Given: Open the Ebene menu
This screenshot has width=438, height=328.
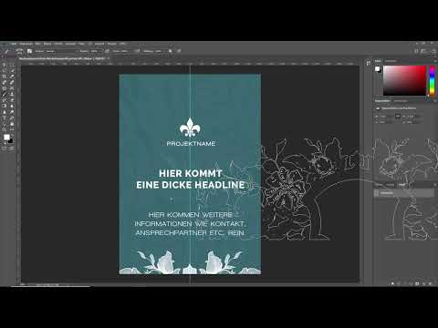Looking at the screenshot, I should [47, 44].
